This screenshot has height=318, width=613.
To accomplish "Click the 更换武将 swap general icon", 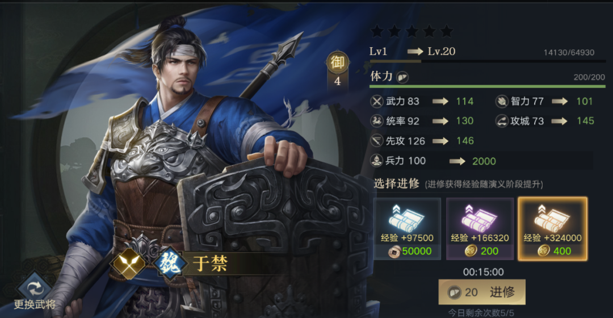I will (35, 288).
